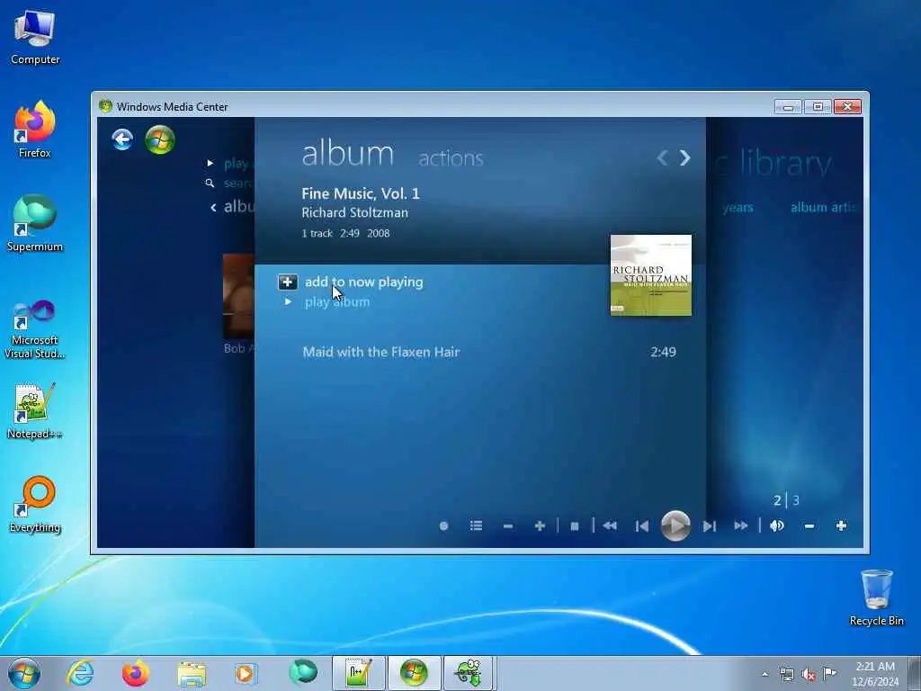The width and height of the screenshot is (921, 691).
Task: Maximize the Windows Media Center window
Action: (x=818, y=107)
